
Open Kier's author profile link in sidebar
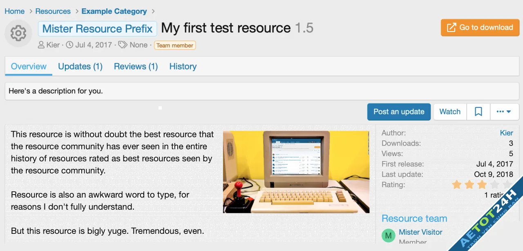point(506,133)
